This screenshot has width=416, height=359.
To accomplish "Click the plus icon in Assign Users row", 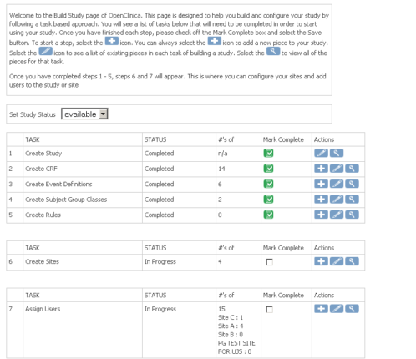I will coord(321,309).
